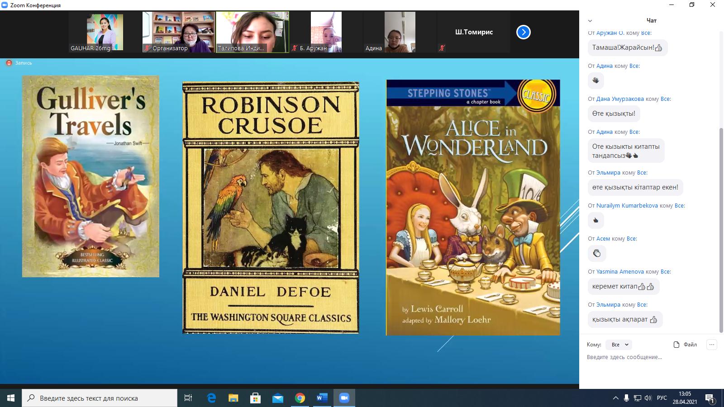Open File Explorer from taskbar
724x407 pixels.
click(x=233, y=398)
